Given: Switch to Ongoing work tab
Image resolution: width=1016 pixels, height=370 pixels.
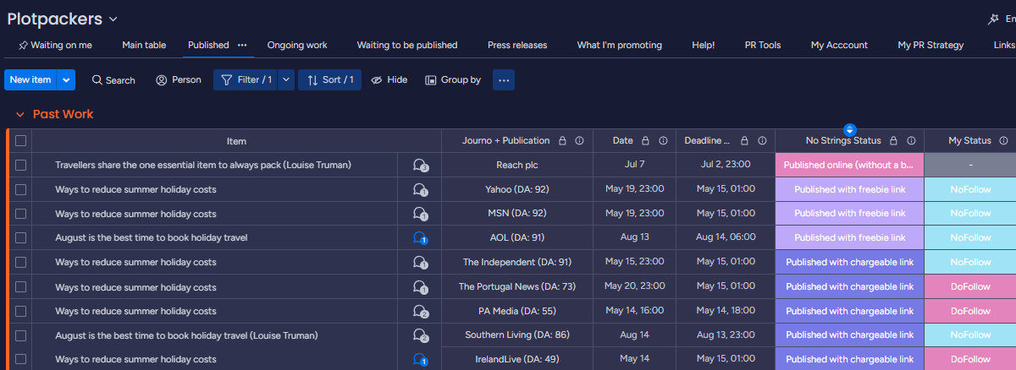Looking at the screenshot, I should 297,45.
